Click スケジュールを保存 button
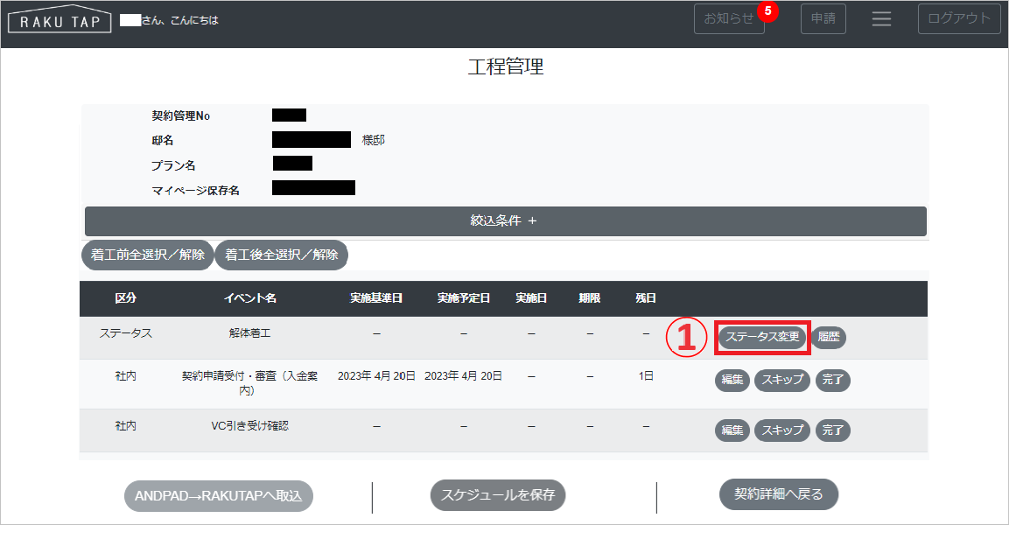 (x=498, y=495)
